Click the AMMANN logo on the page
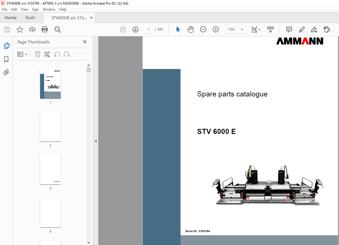This screenshot has height=245, width=339. click(300, 41)
